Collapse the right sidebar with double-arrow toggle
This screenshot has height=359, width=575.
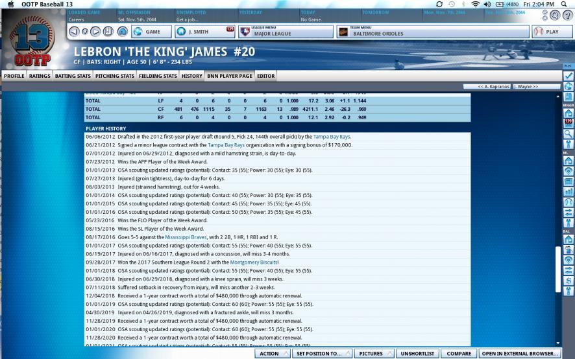[x=569, y=66]
